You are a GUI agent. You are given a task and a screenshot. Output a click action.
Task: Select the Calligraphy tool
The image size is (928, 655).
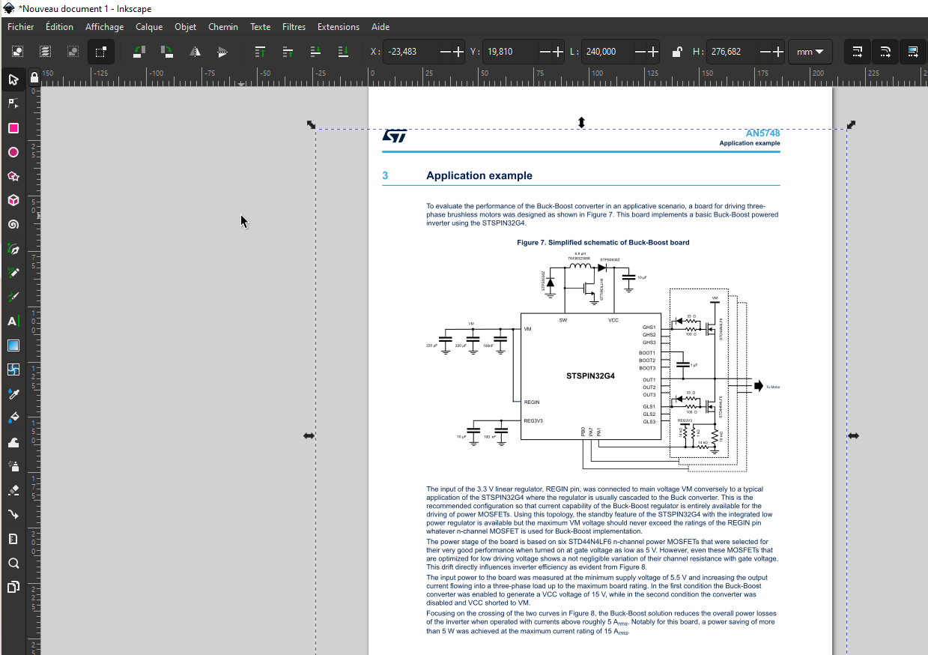coord(13,297)
